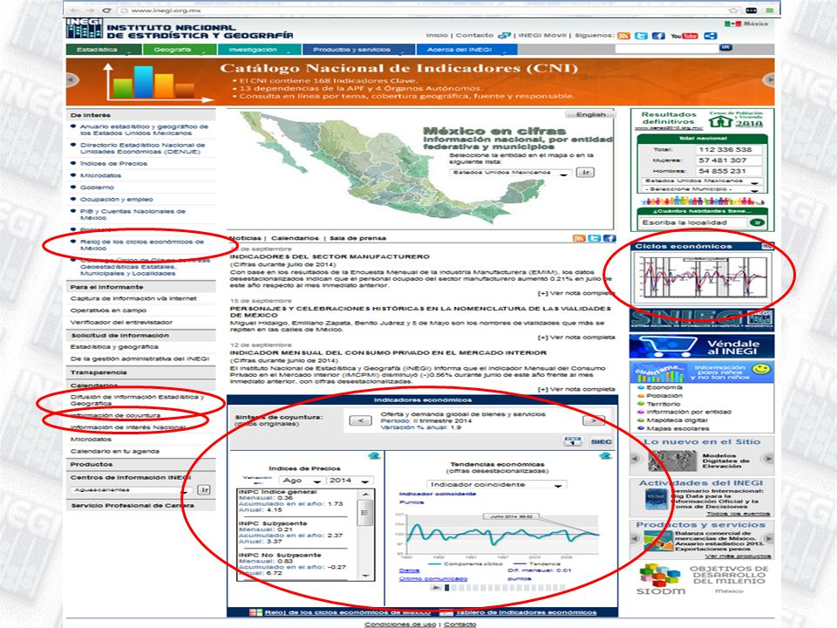Open the Indices de Precios sidebar link
The width and height of the screenshot is (837, 628).
[113, 163]
